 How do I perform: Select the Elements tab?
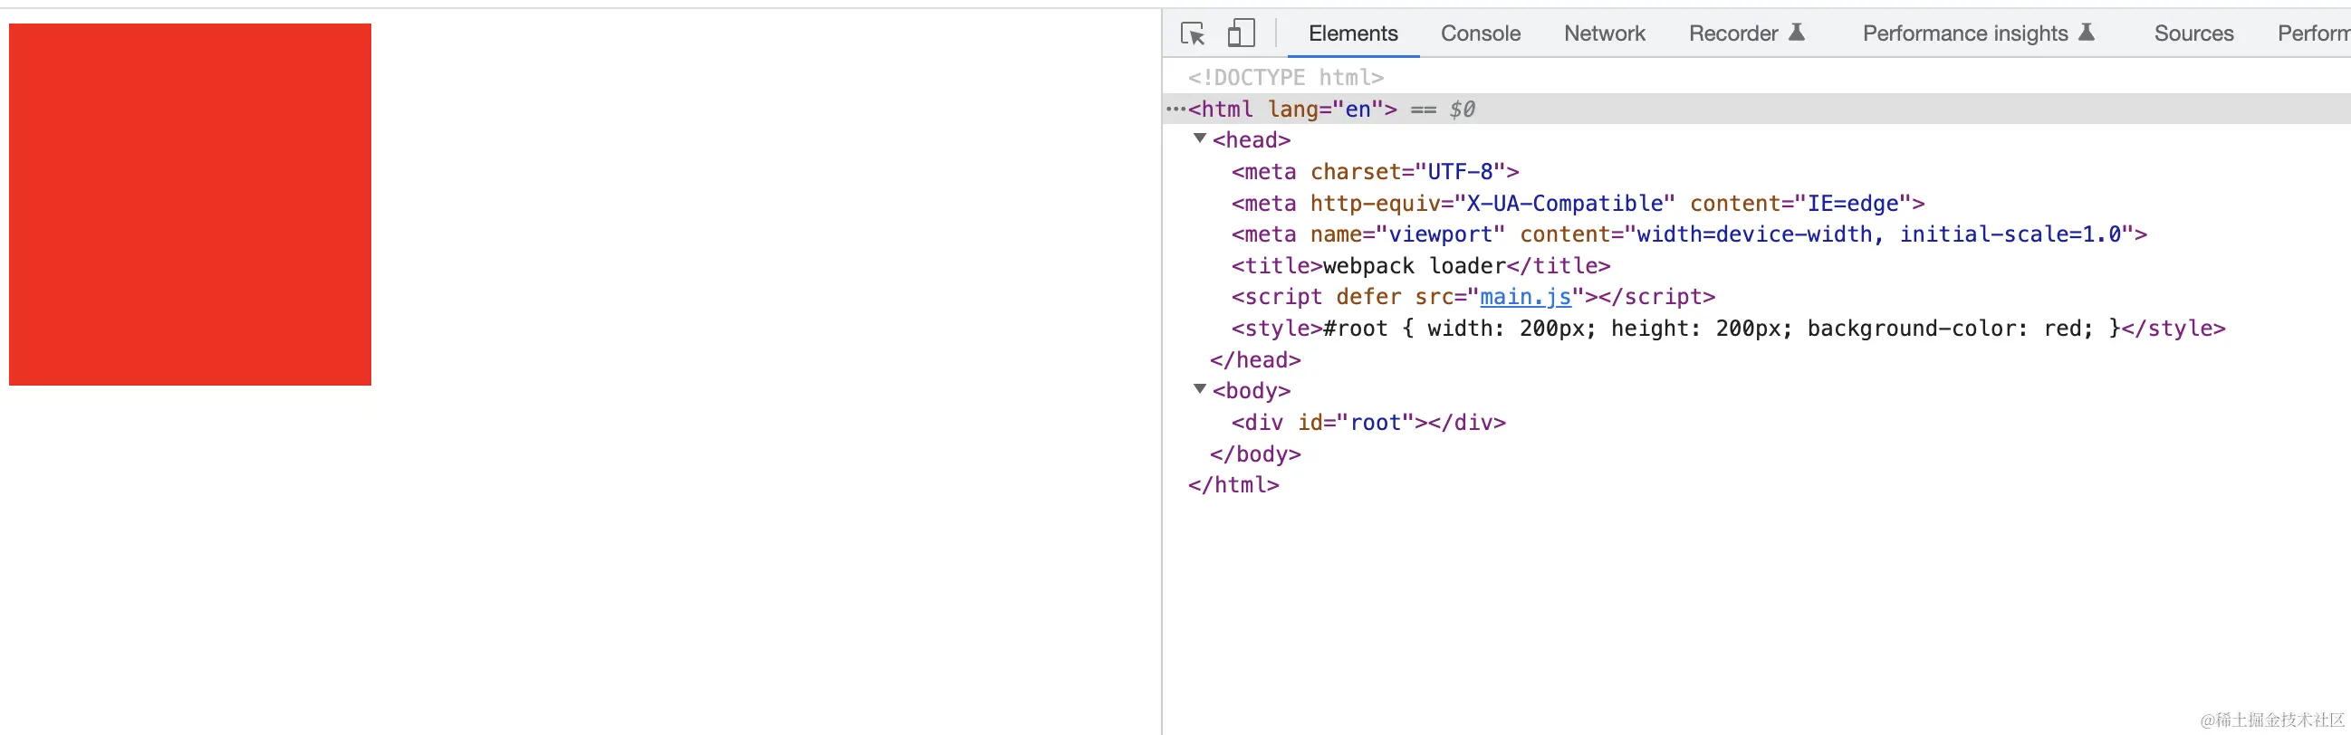(1353, 33)
